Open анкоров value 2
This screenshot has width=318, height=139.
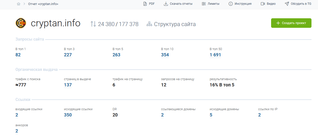coord(17,131)
